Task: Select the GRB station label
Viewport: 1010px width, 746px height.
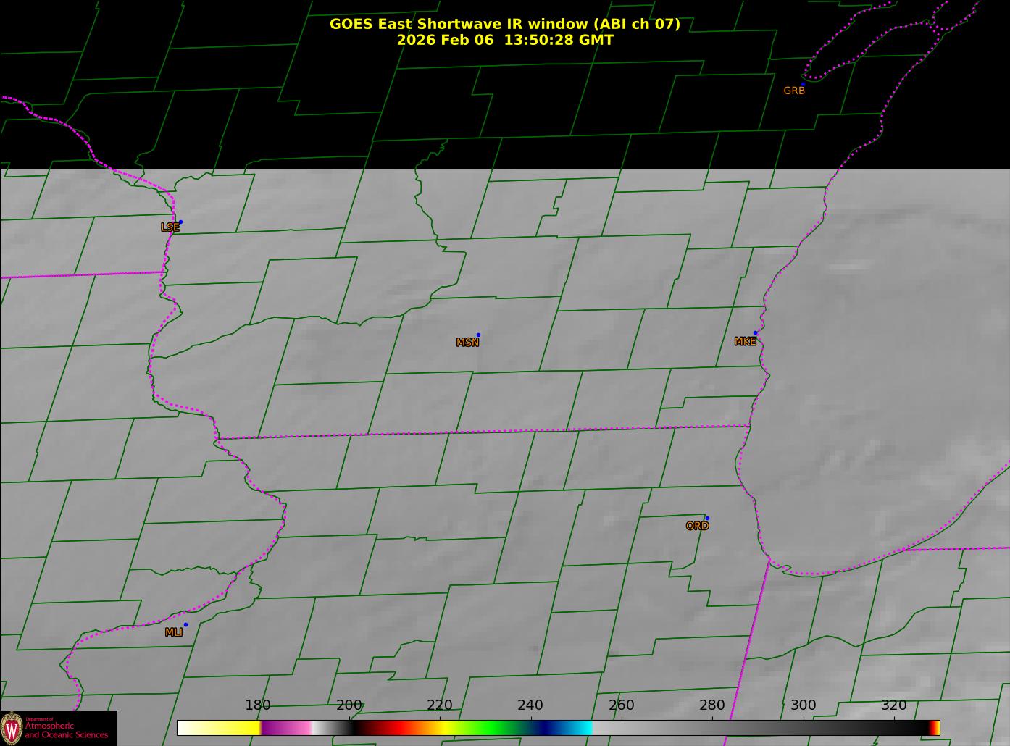Action: (794, 91)
